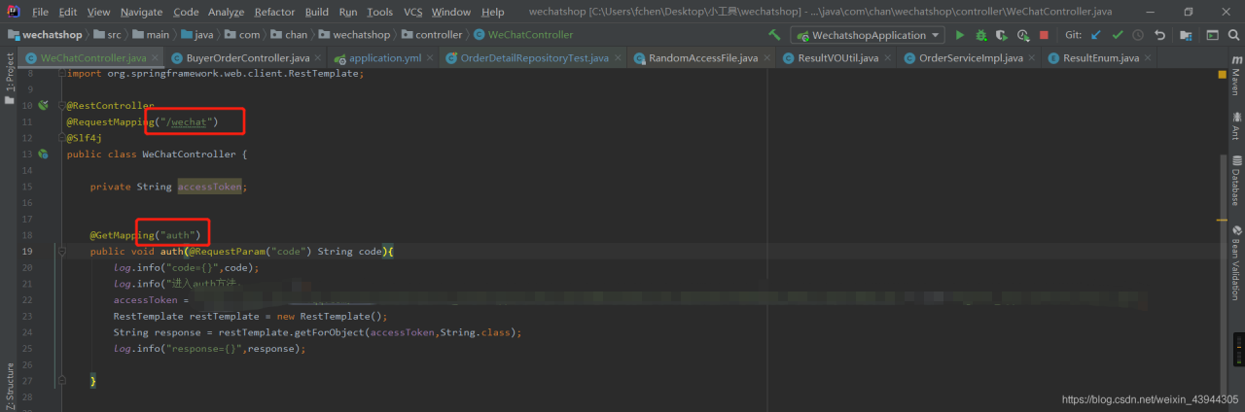The height and width of the screenshot is (412, 1245).
Task: Switch to BuyerOrderController.java tab
Action: click(247, 58)
